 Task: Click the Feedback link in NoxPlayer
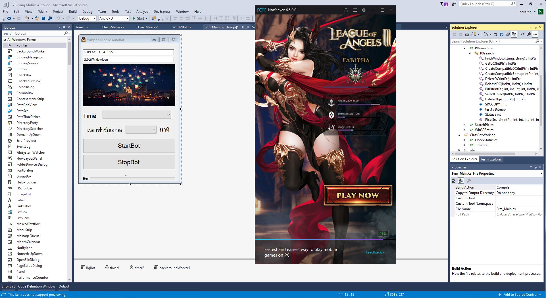click(x=376, y=252)
